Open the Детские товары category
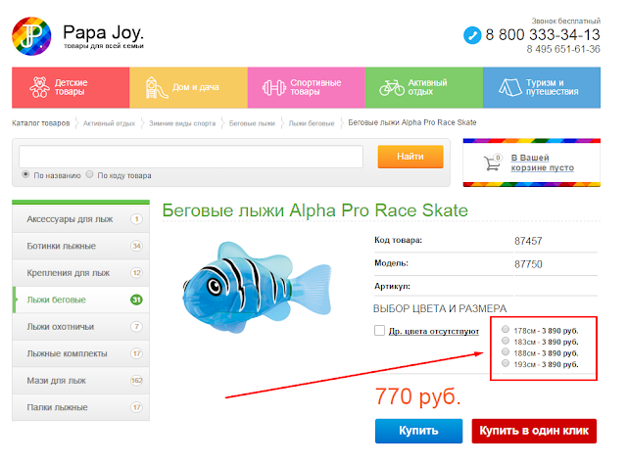Viewport: 627px width, 463px height. pos(71,87)
